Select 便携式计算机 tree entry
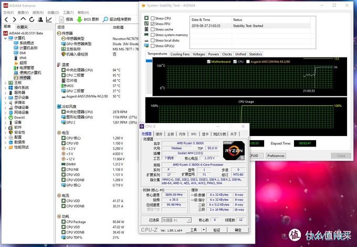Viewport: 357px width, 247px height. point(30,73)
